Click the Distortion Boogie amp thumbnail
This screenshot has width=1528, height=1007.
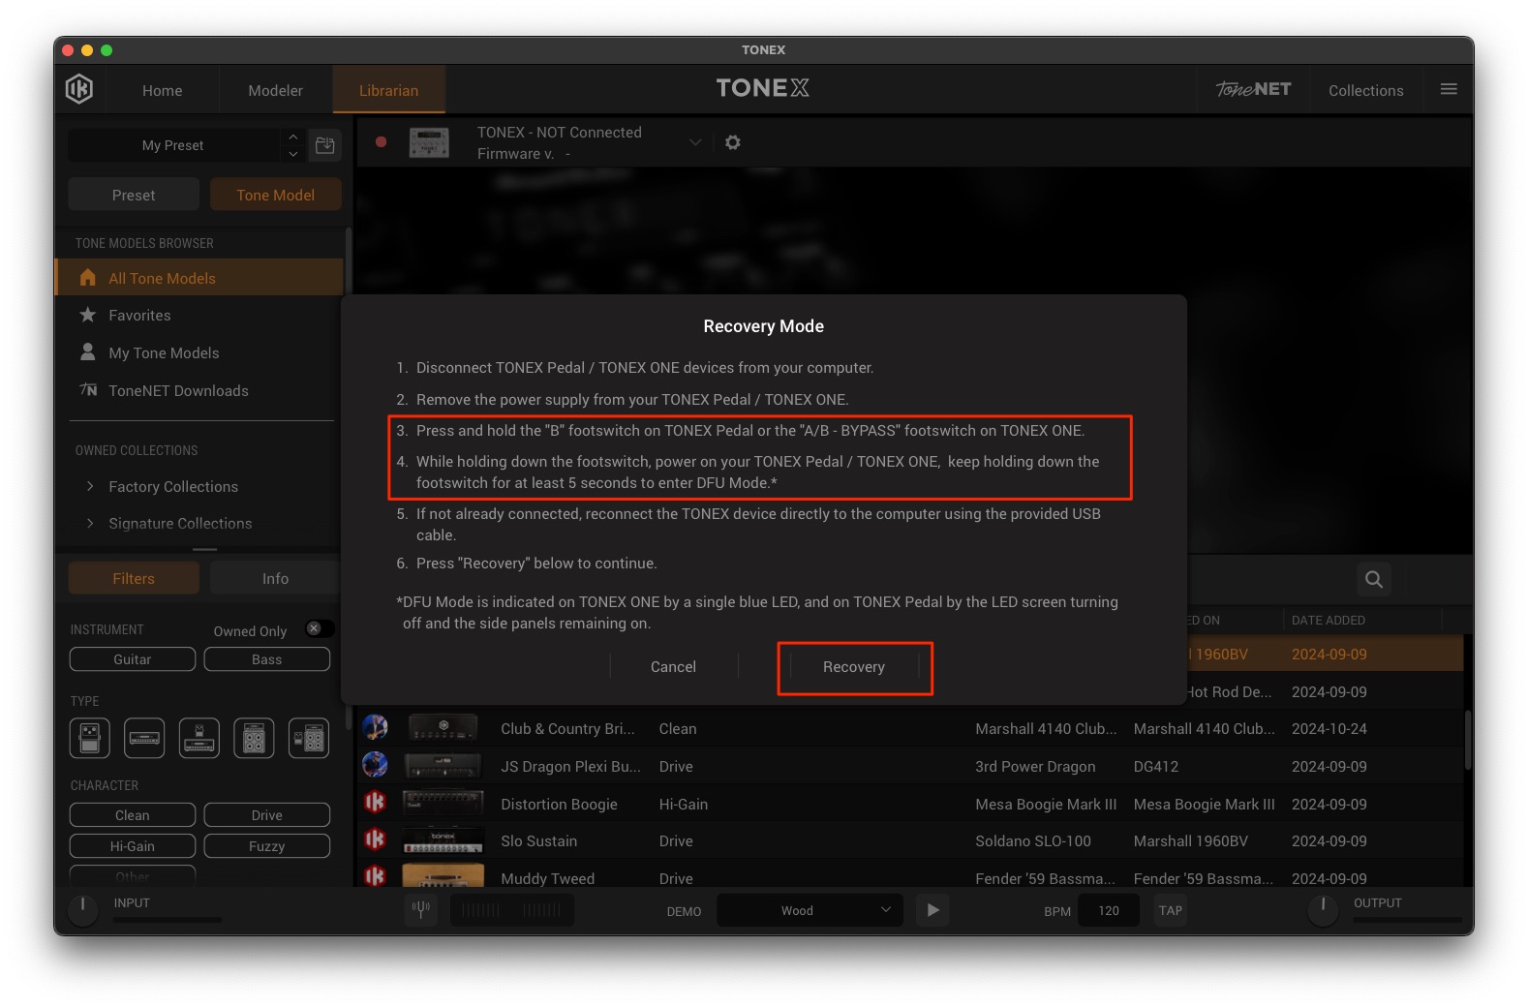pyautogui.click(x=443, y=803)
